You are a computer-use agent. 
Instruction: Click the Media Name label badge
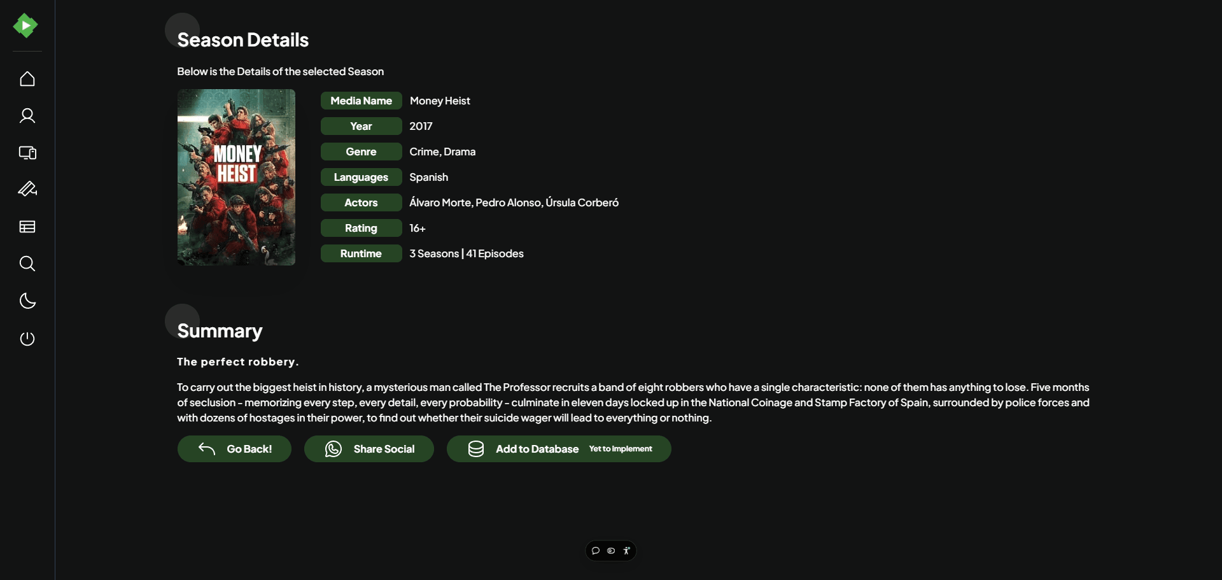(x=362, y=101)
